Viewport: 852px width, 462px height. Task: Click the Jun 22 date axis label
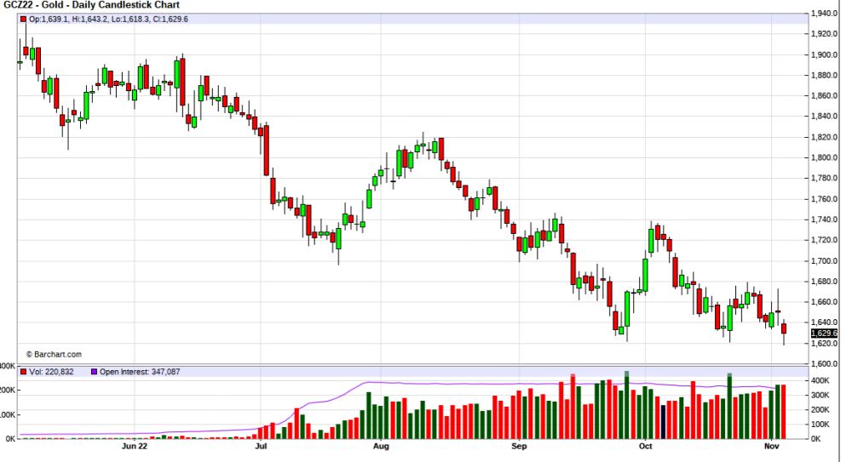135,446
